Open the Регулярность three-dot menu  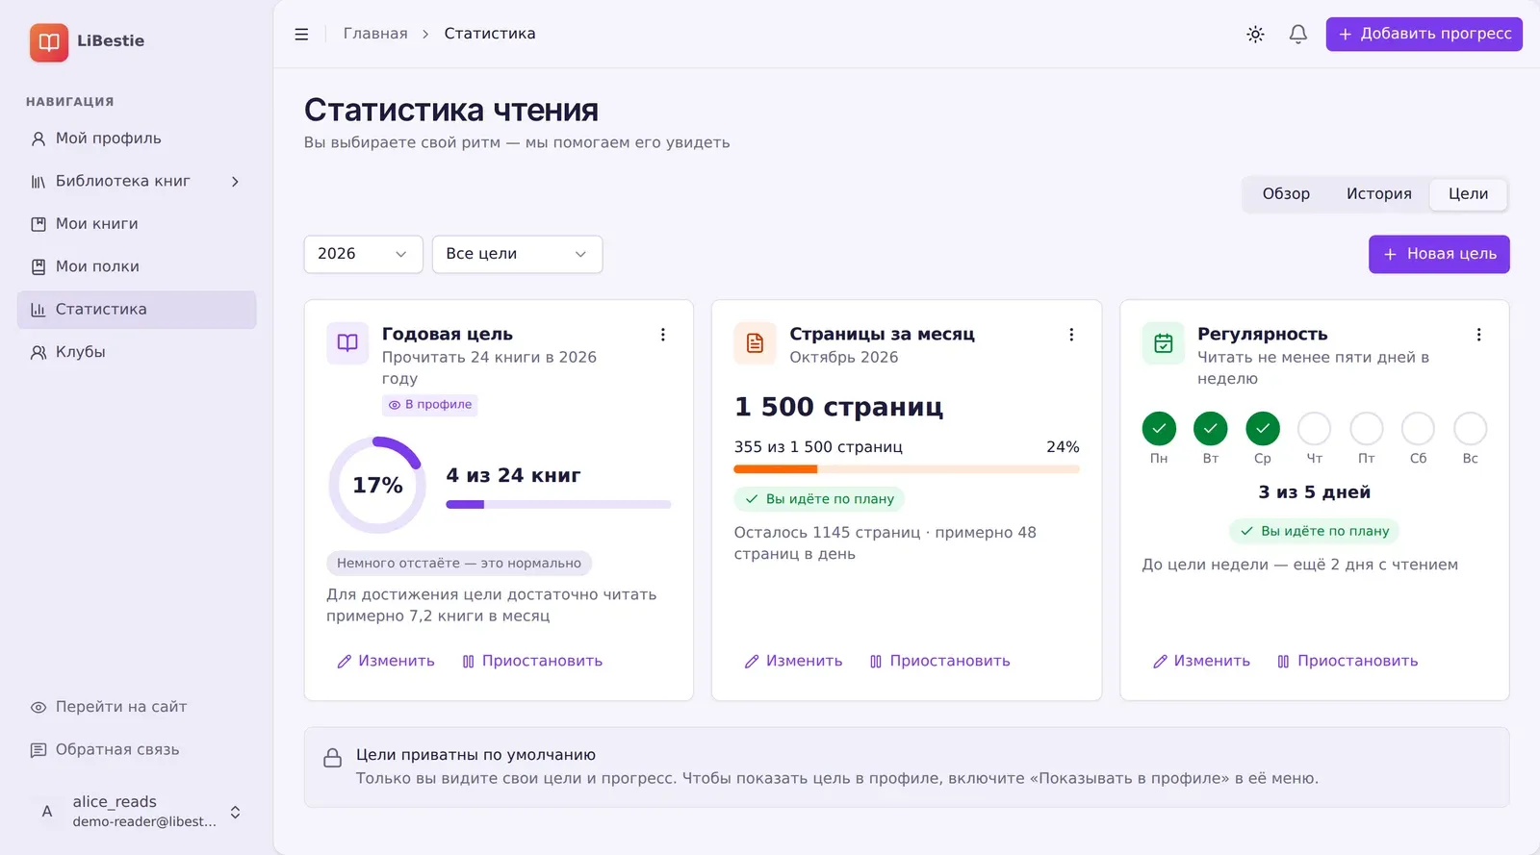pyautogui.click(x=1479, y=335)
